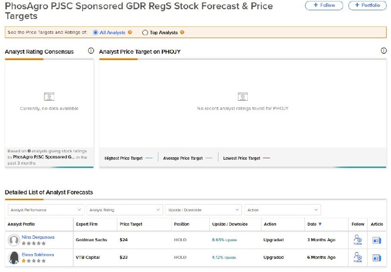The image size is (391, 272).
Task: Click HOLD position in VTB Capital row
Action: click(180, 257)
